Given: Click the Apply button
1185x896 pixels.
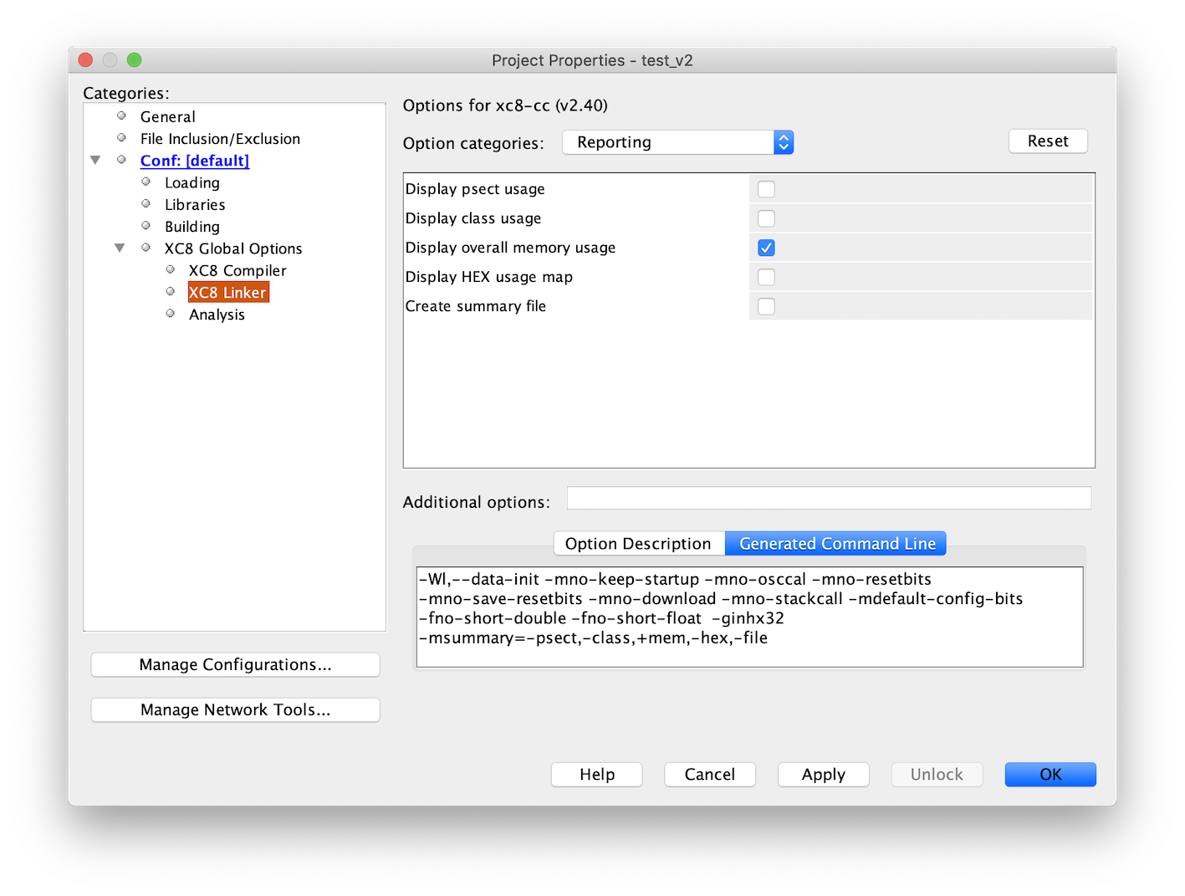Looking at the screenshot, I should click(x=823, y=775).
